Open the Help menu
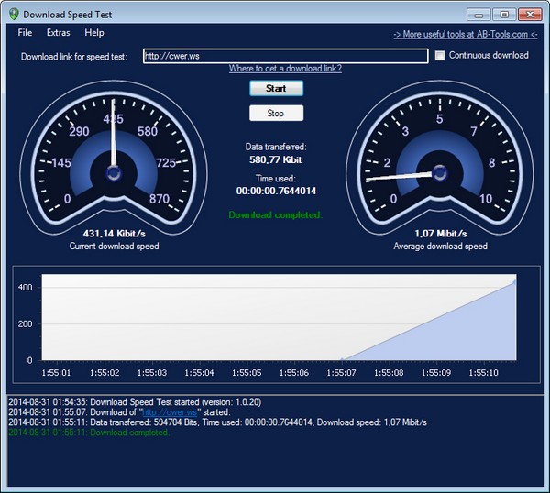The image size is (550, 493). click(x=94, y=33)
